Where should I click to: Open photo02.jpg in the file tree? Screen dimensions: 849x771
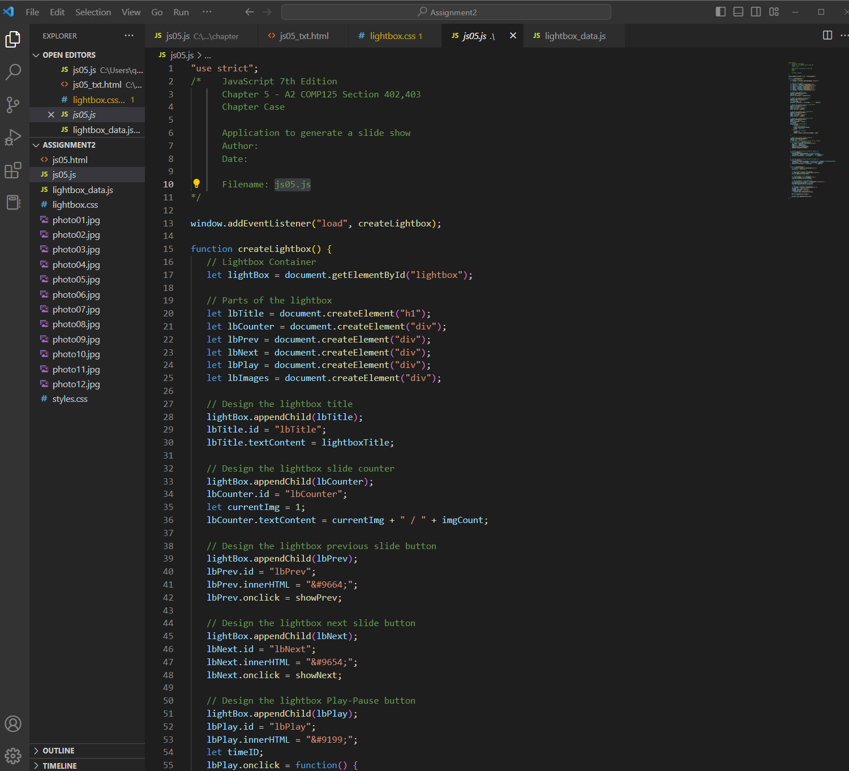pyautogui.click(x=87, y=234)
